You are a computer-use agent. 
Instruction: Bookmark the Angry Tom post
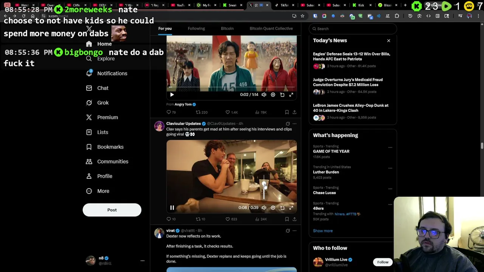(x=287, y=112)
